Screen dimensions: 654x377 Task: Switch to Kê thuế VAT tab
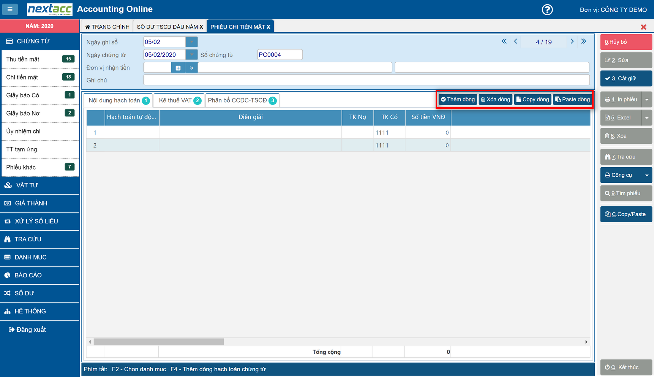pyautogui.click(x=179, y=100)
